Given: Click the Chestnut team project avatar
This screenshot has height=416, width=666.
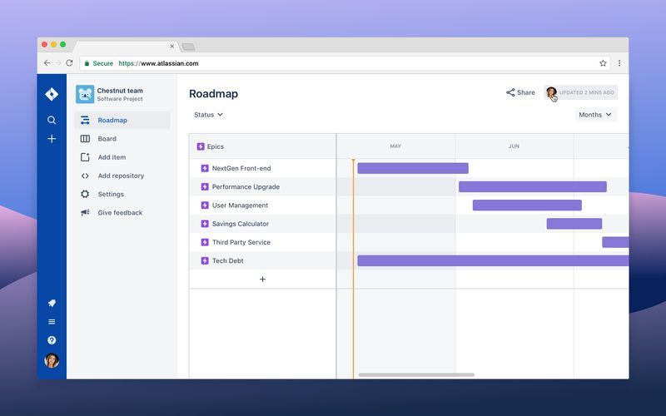Looking at the screenshot, I should [85, 94].
